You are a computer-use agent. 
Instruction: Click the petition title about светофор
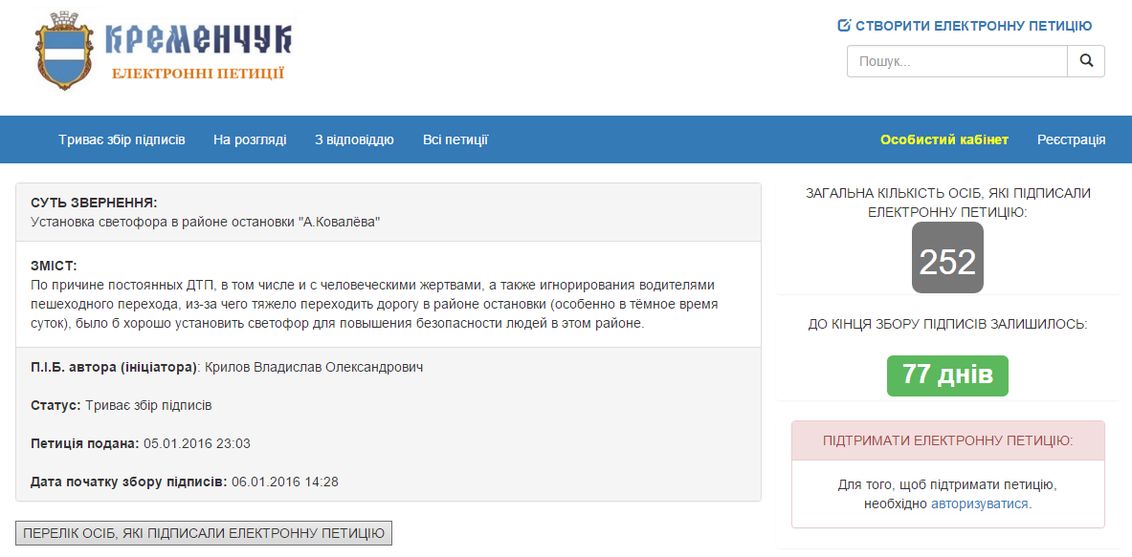[x=206, y=222]
